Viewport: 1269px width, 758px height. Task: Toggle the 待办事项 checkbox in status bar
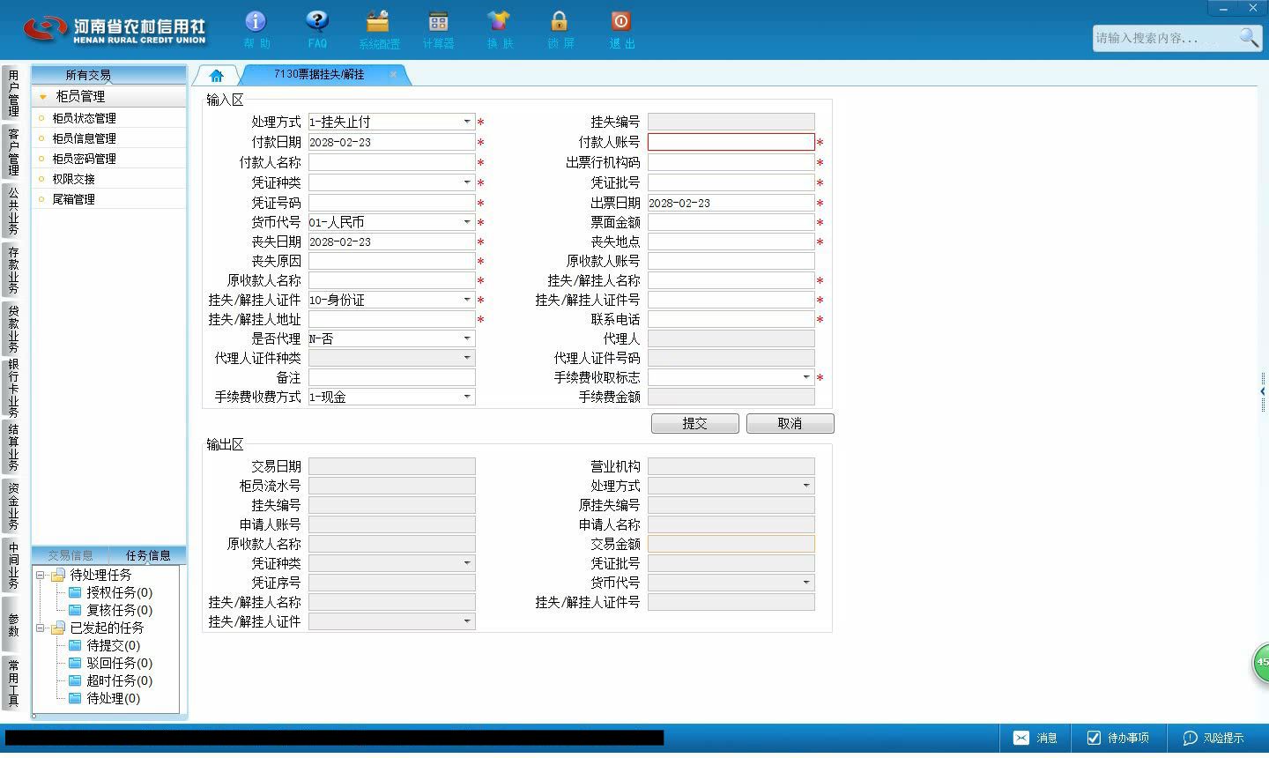(x=1094, y=738)
